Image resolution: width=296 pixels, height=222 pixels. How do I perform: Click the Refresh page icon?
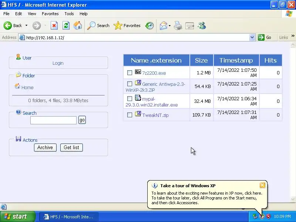[x=66, y=26]
